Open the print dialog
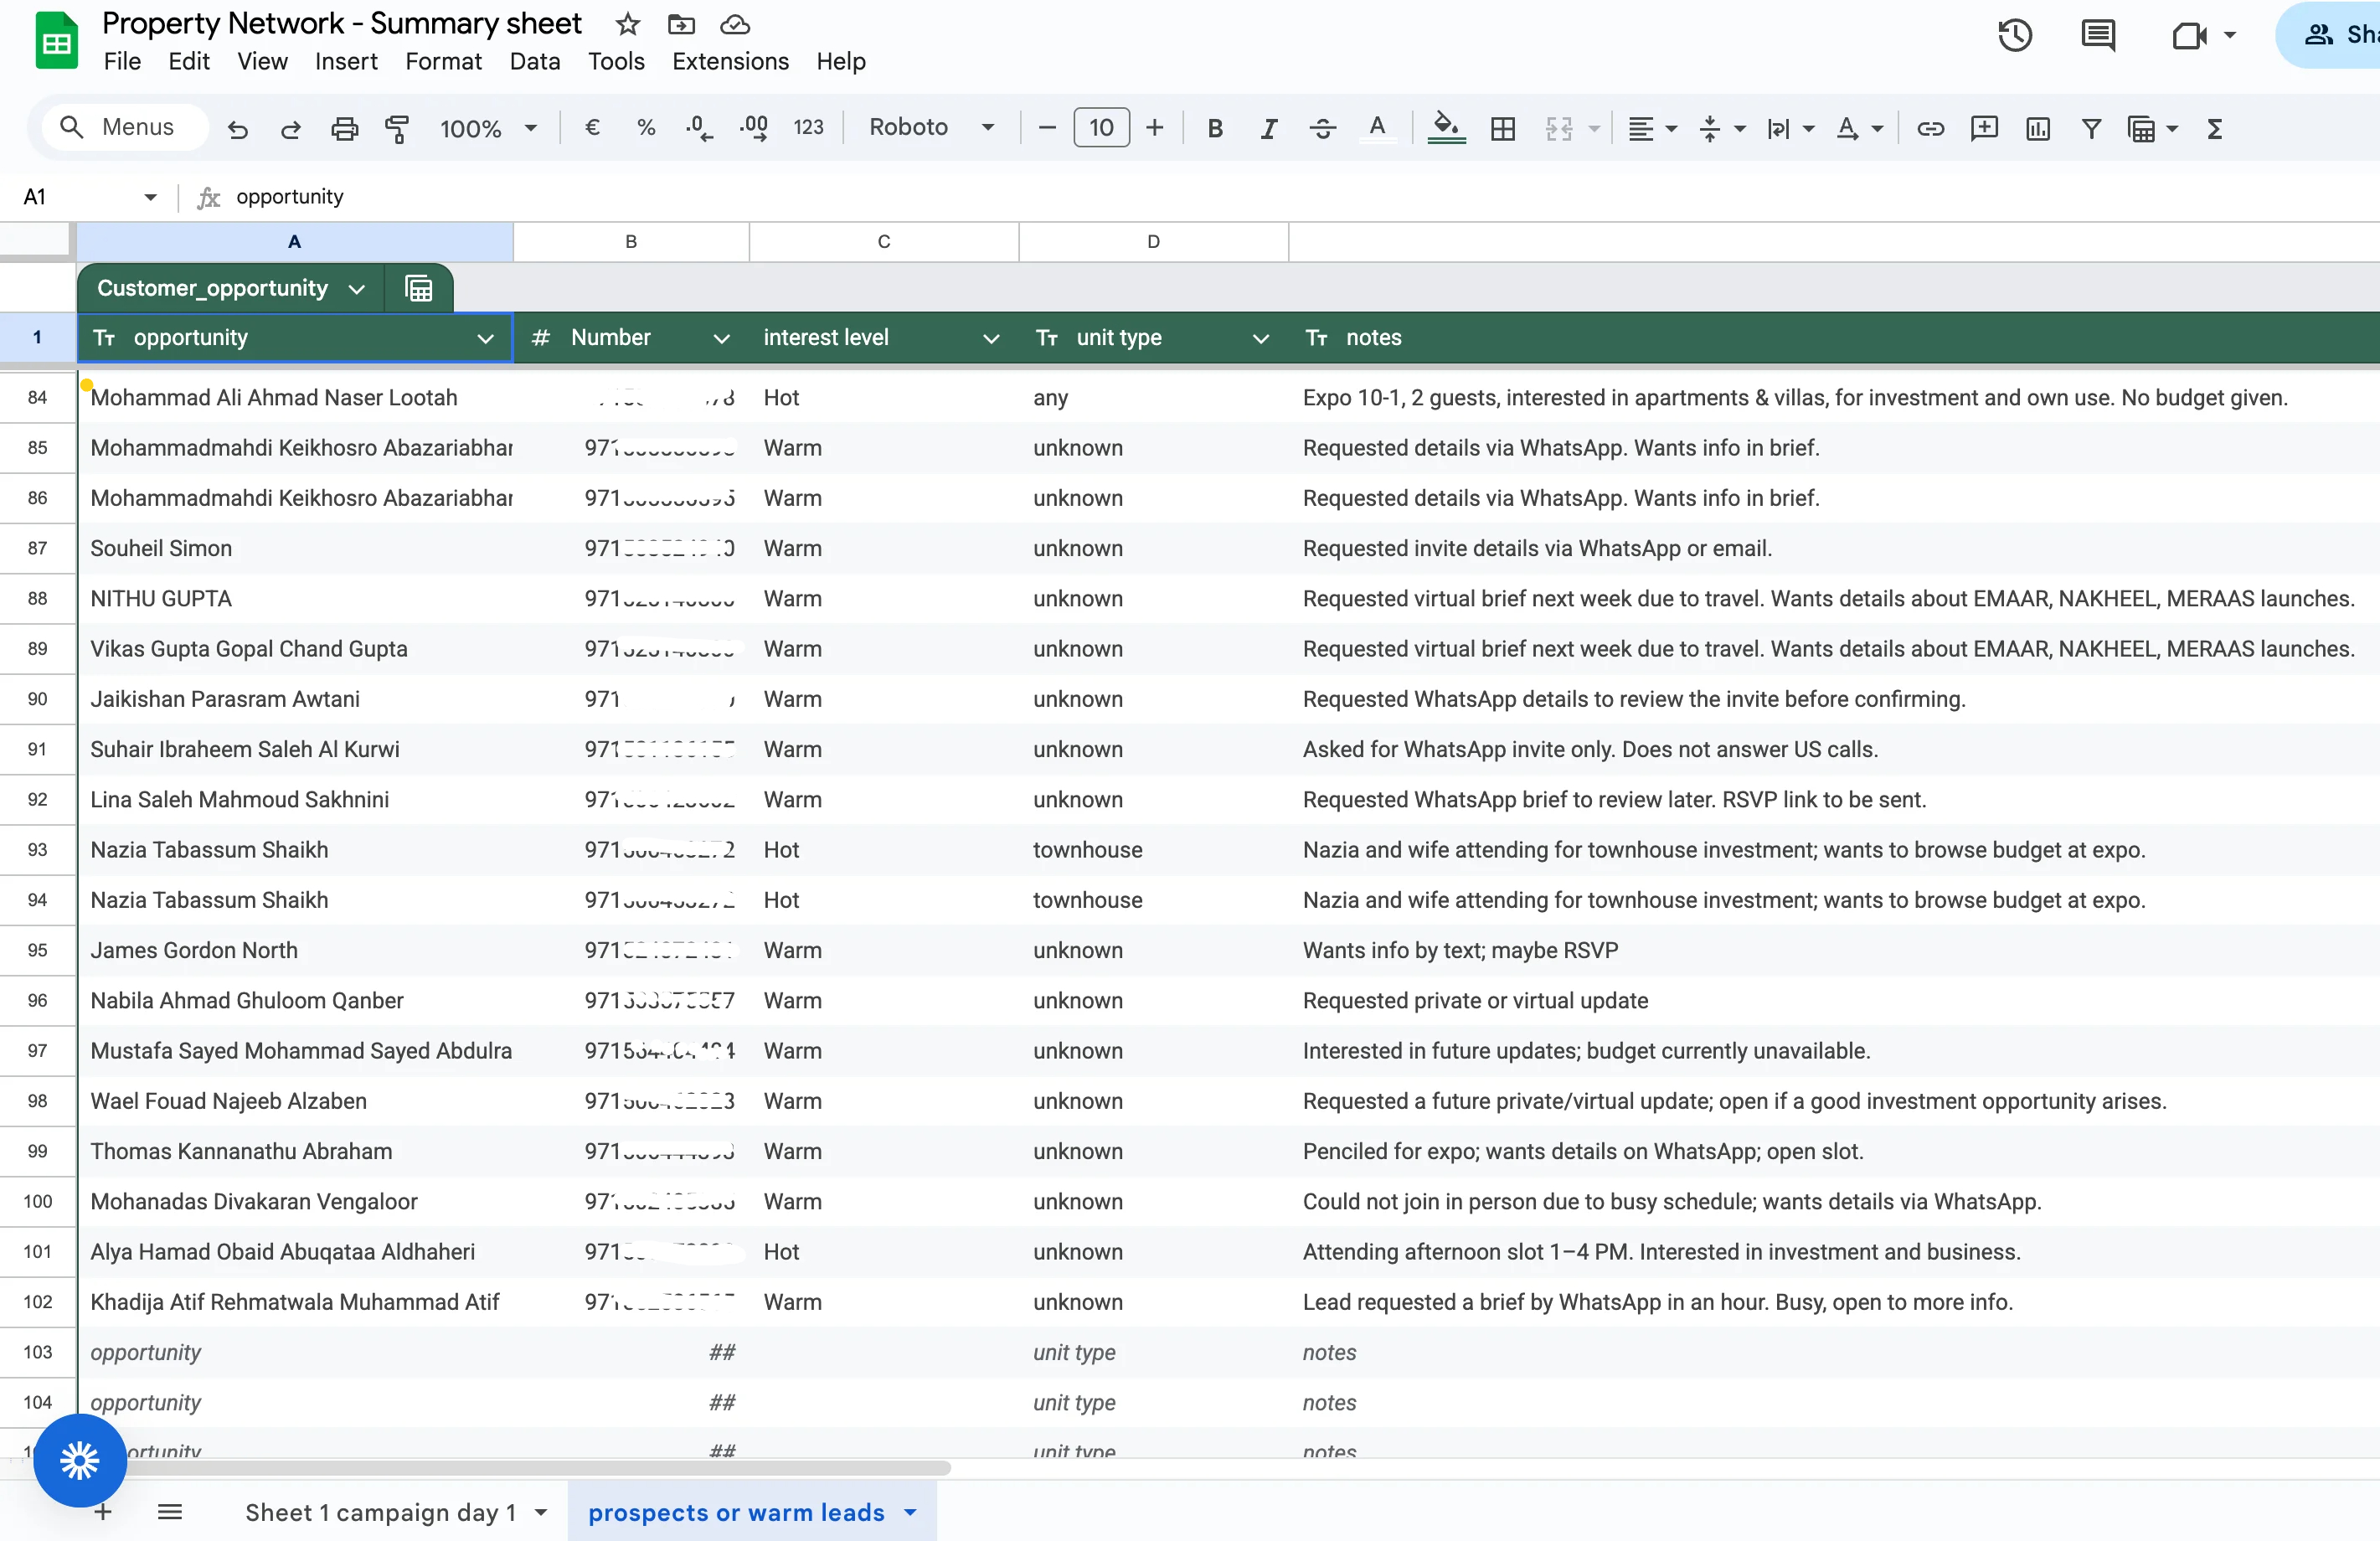 coord(344,128)
